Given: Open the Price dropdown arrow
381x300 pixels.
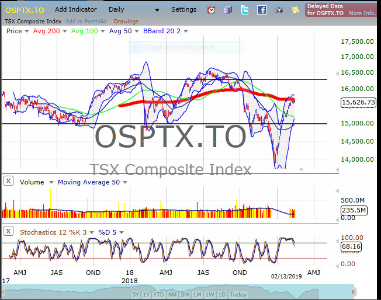Looking at the screenshot, I should 27,32.
